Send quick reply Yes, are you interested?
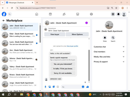The height and width of the screenshot is (97, 130). point(63,64)
